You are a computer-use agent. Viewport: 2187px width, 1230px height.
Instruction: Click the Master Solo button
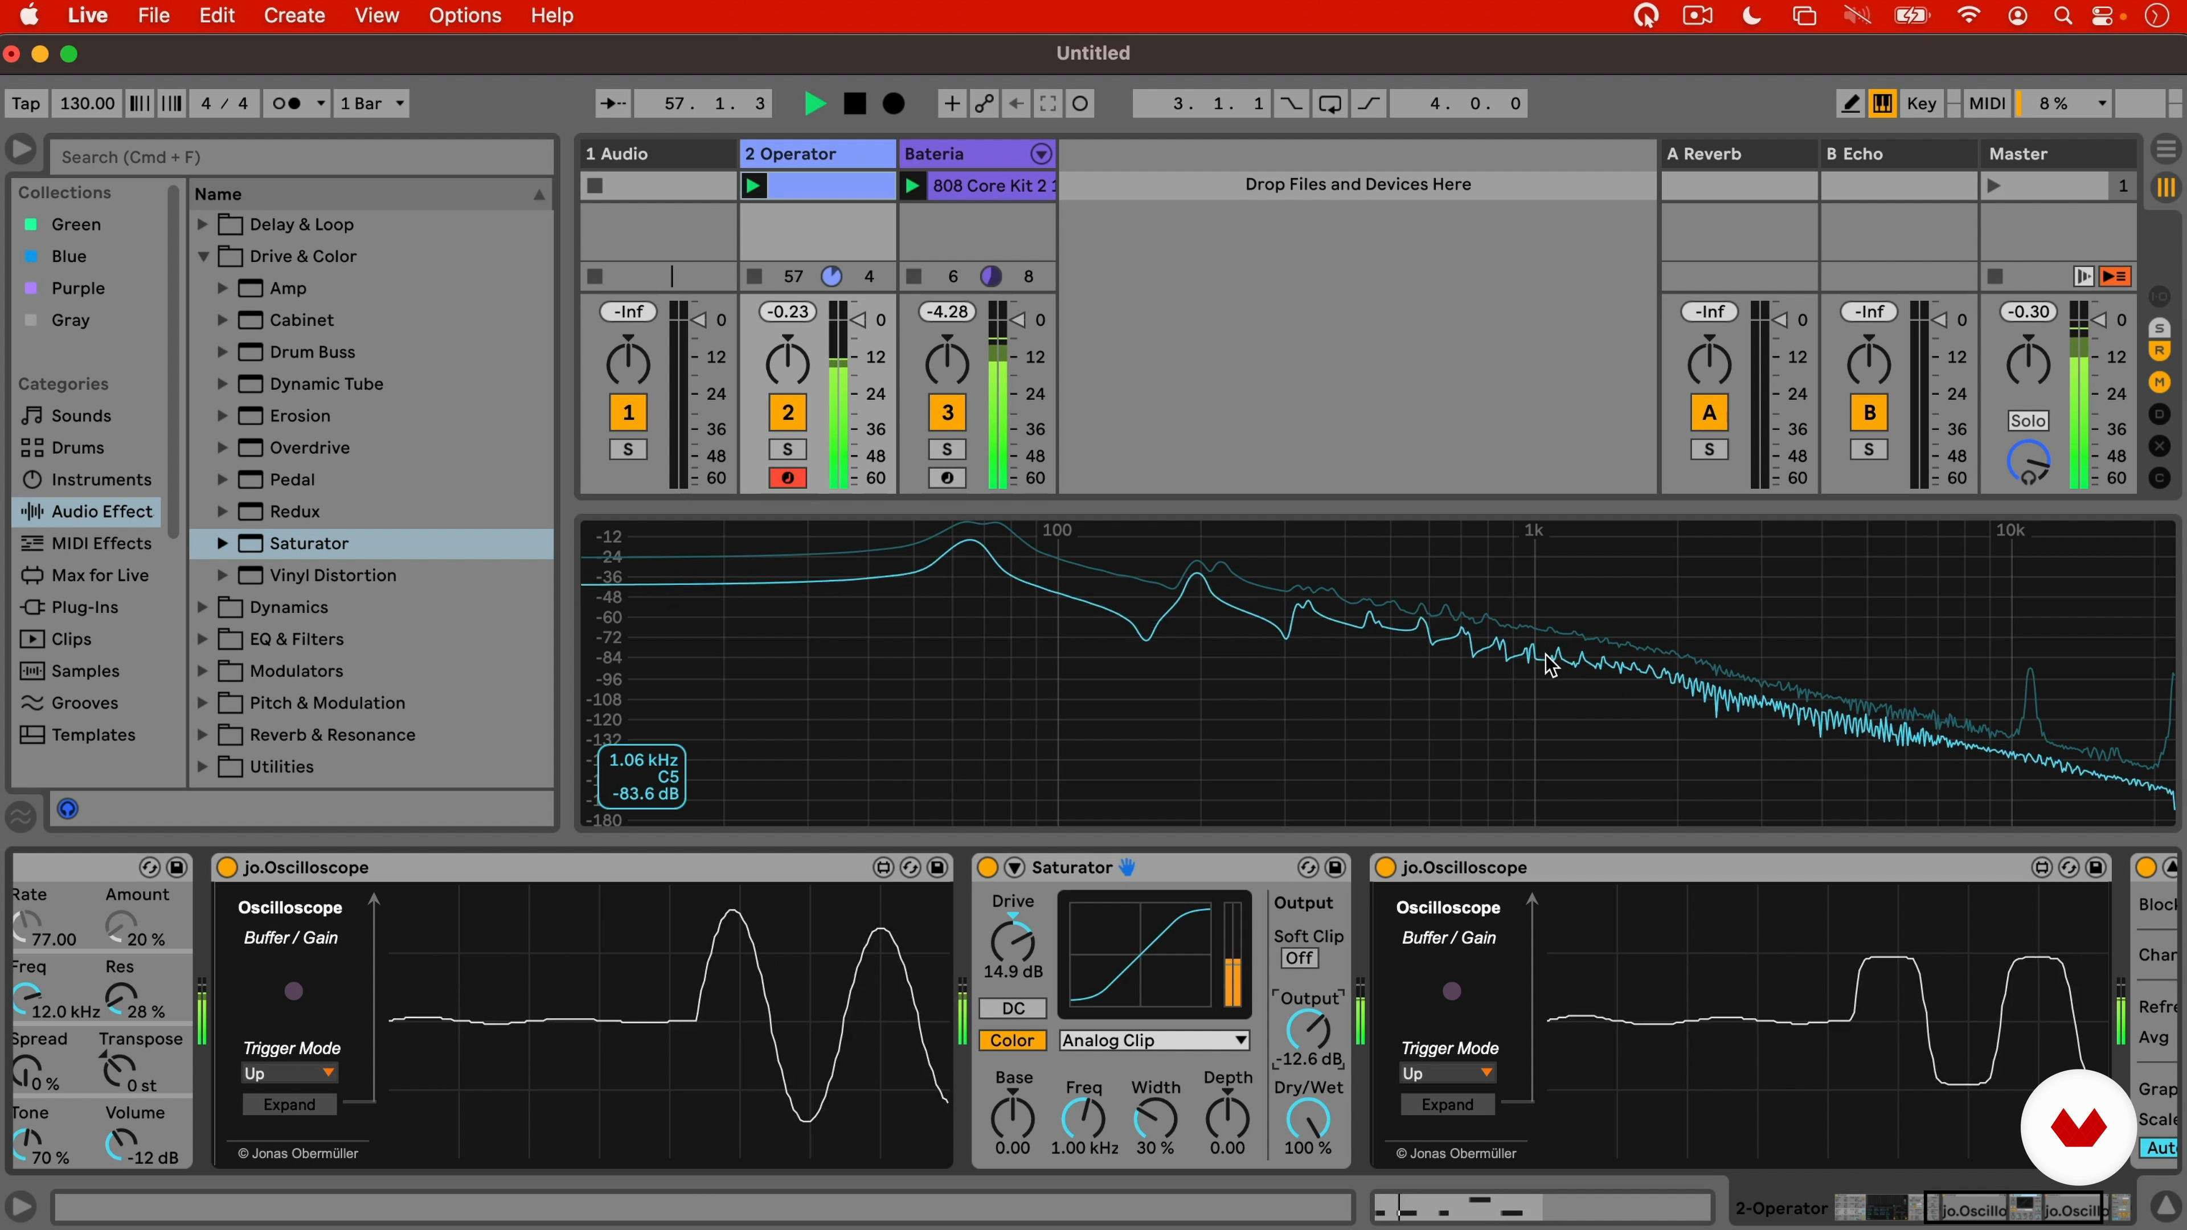tap(2028, 421)
